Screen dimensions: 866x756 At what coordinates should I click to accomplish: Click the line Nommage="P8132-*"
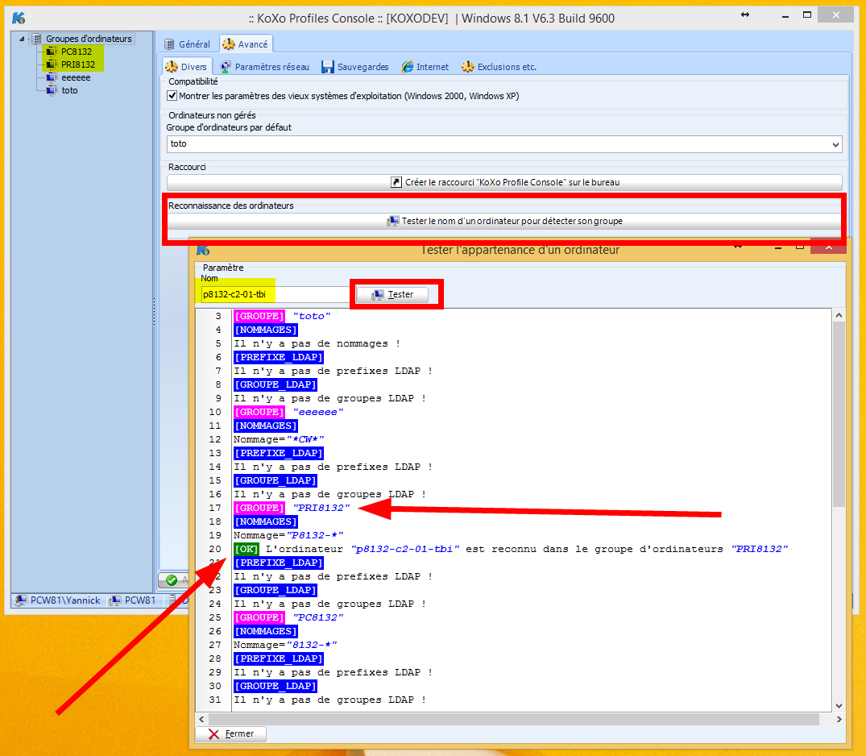coord(288,535)
